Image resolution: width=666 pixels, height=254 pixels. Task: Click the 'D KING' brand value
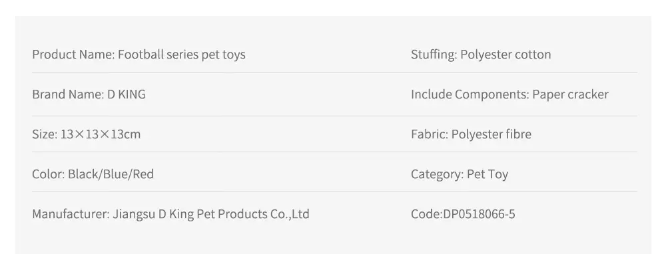[127, 94]
